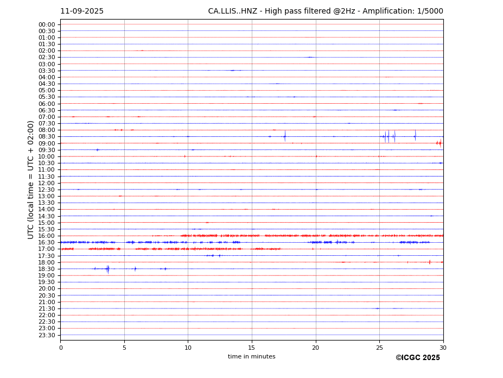Click the 11:30 time row label

click(47, 177)
